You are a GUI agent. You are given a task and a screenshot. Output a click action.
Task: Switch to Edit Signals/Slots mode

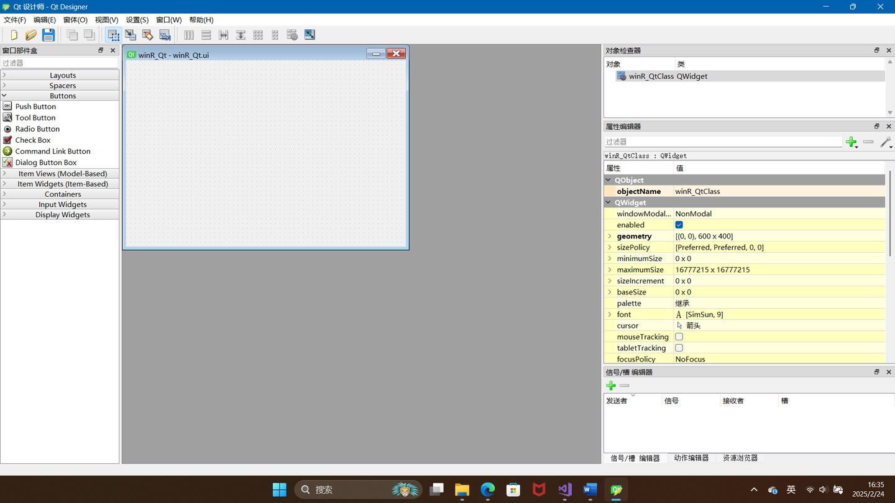click(x=131, y=35)
